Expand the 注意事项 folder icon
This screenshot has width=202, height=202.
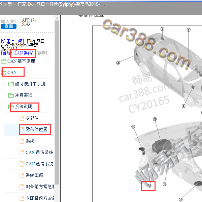click(11, 95)
